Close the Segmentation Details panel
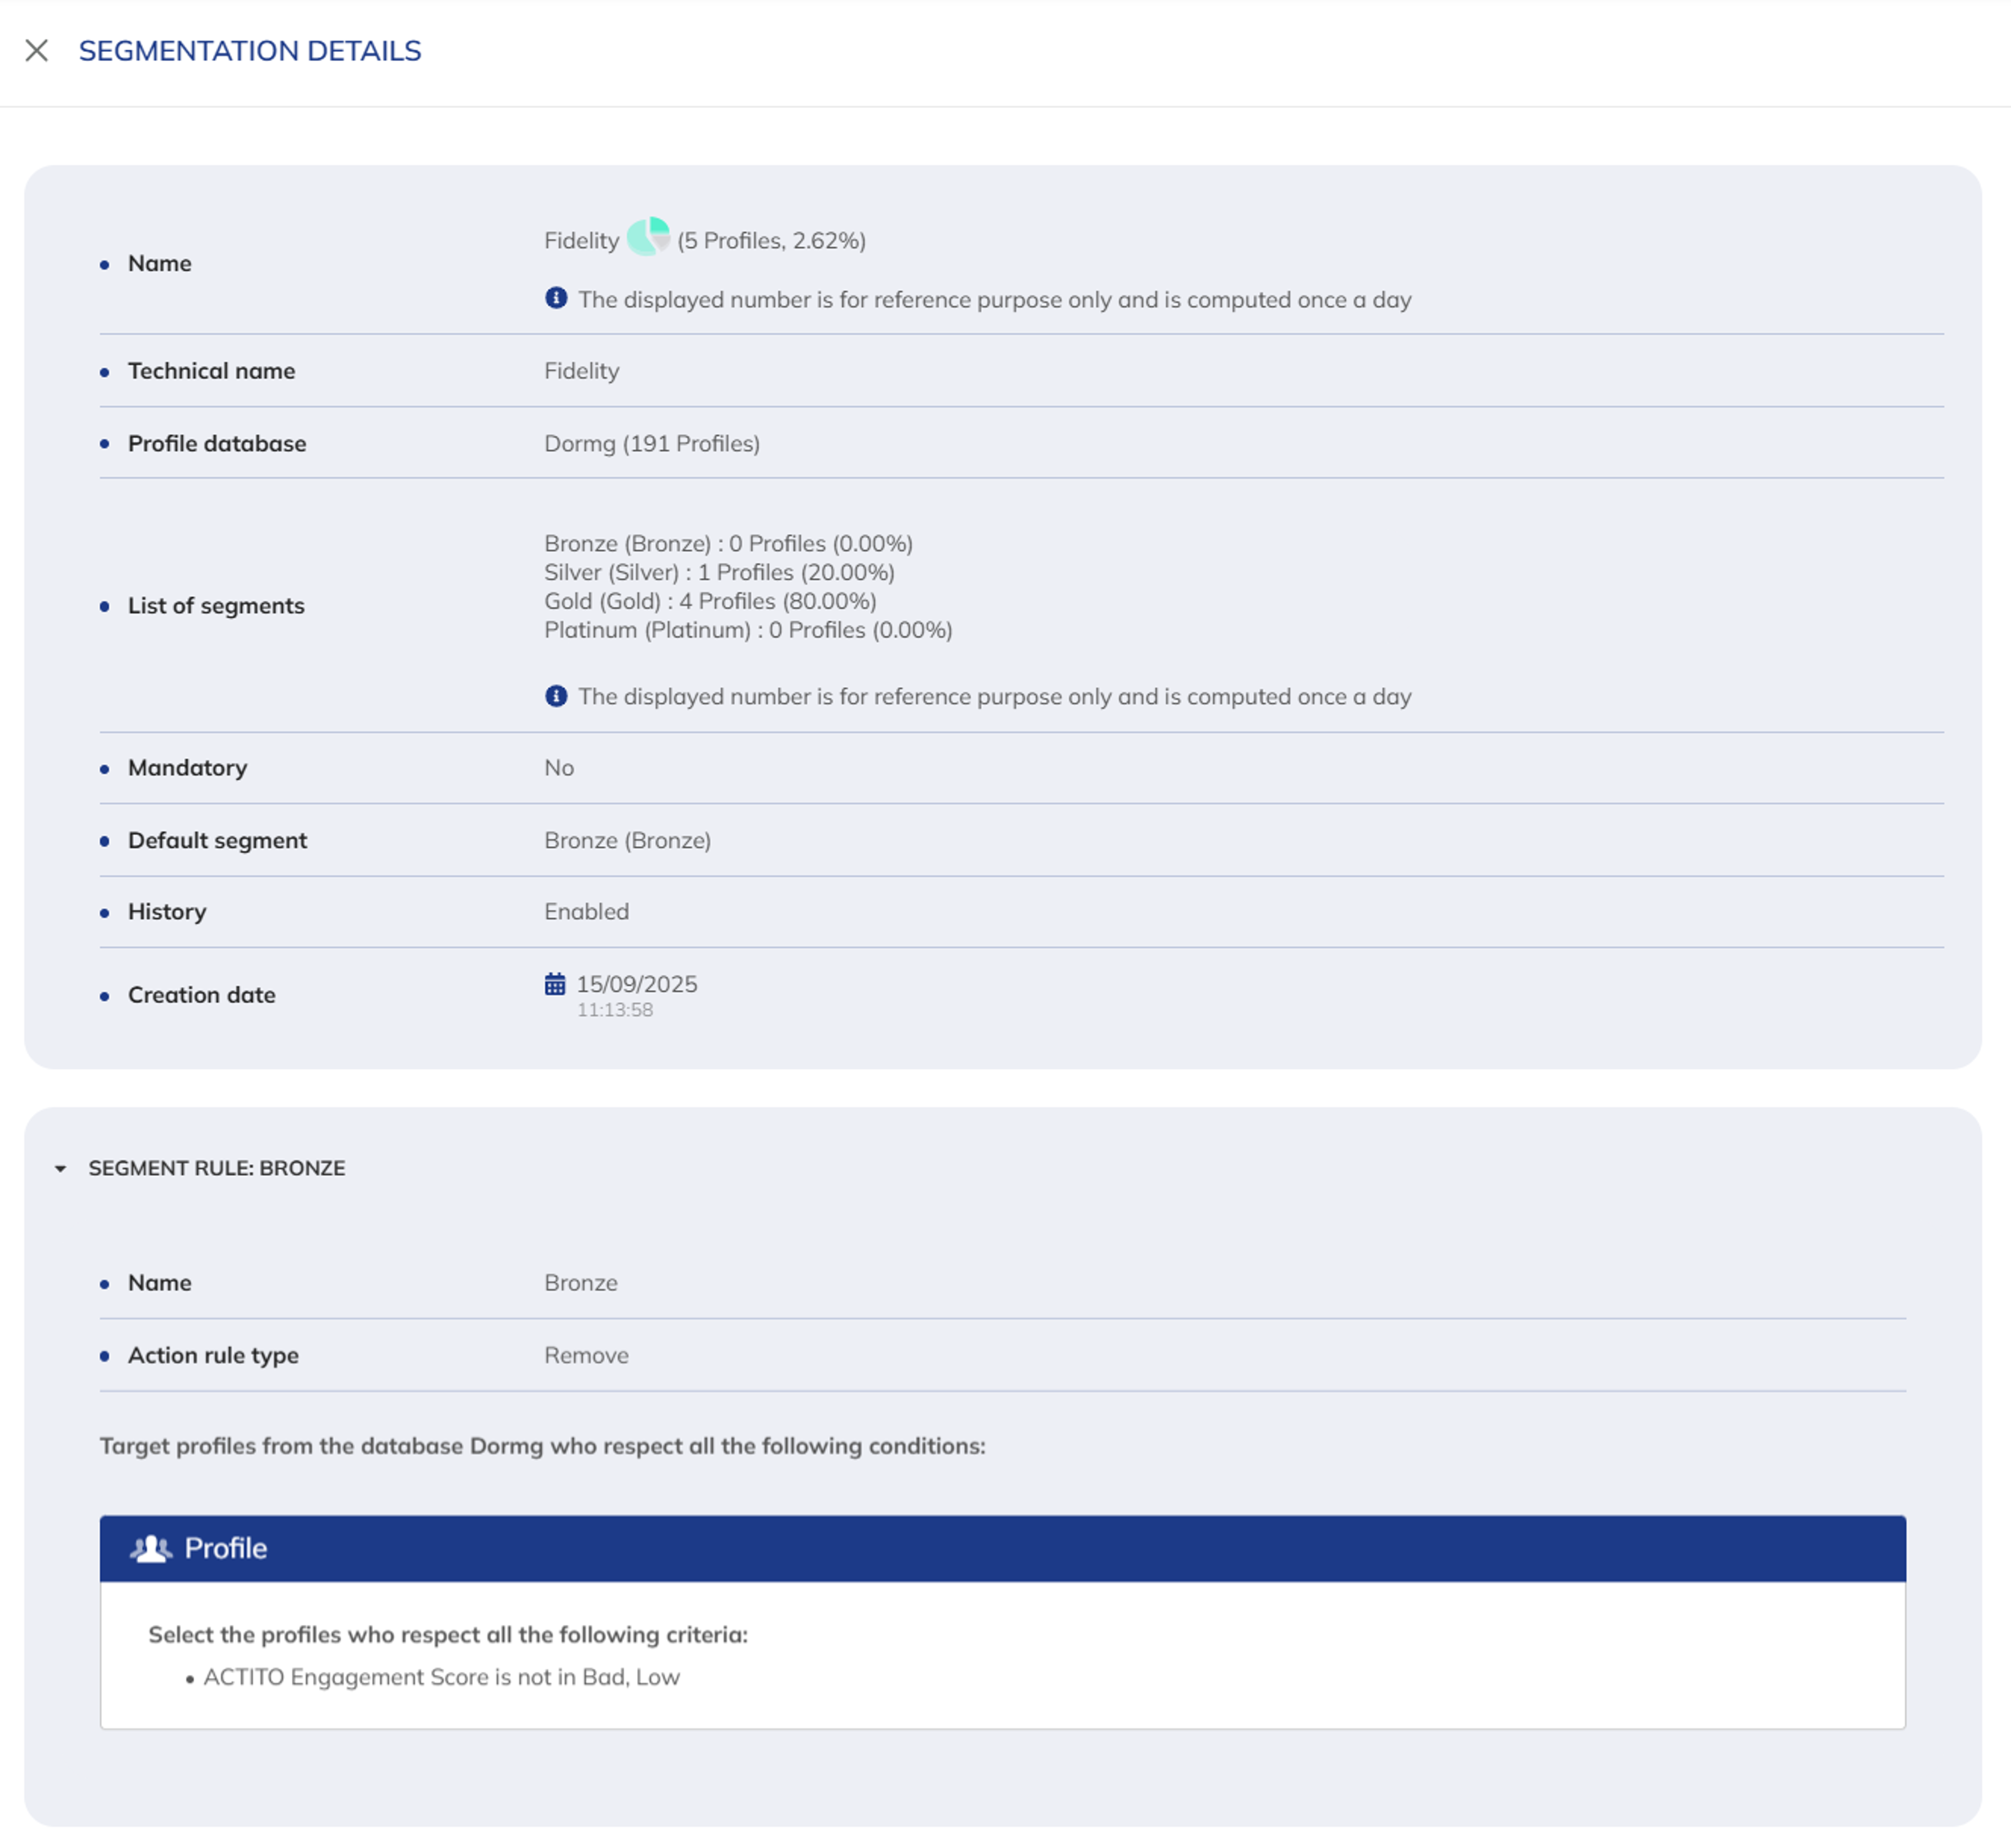 tap(37, 51)
